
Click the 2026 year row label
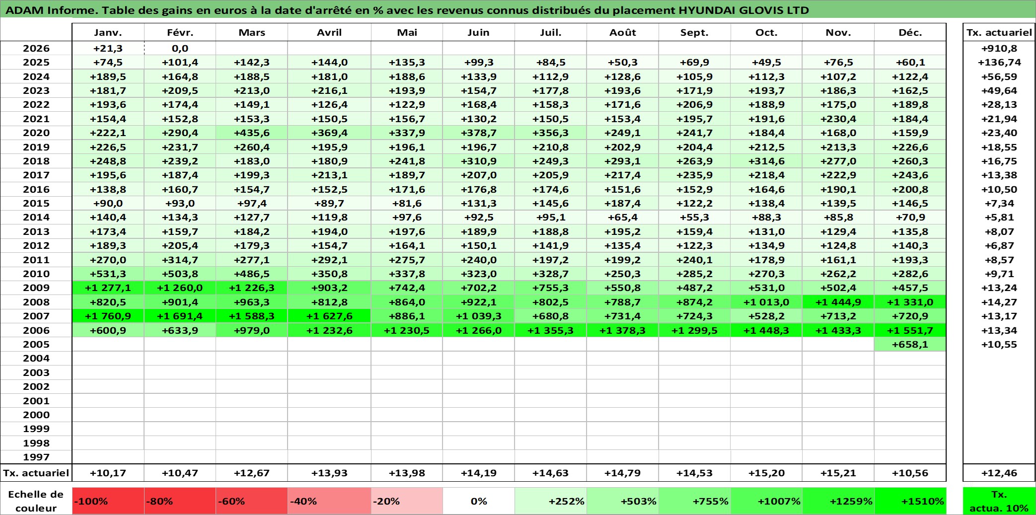(36, 48)
